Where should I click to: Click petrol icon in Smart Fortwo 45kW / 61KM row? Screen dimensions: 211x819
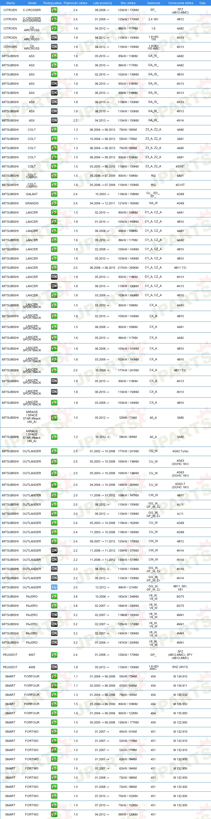point(54,732)
